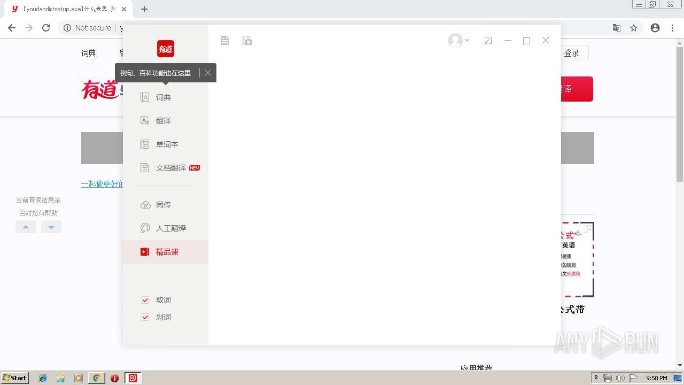Image resolution: width=684 pixels, height=385 pixels.
Task: Dismiss the 例句、百科功能 tooltip
Action: tap(208, 73)
